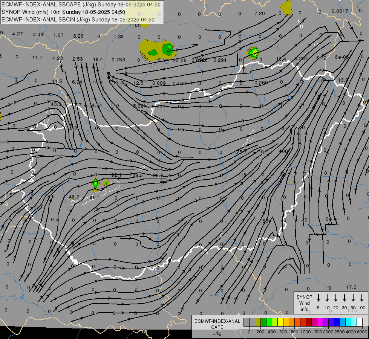
Task: Click the SBCAPE title line in header
Action: pyautogui.click(x=81, y=5)
